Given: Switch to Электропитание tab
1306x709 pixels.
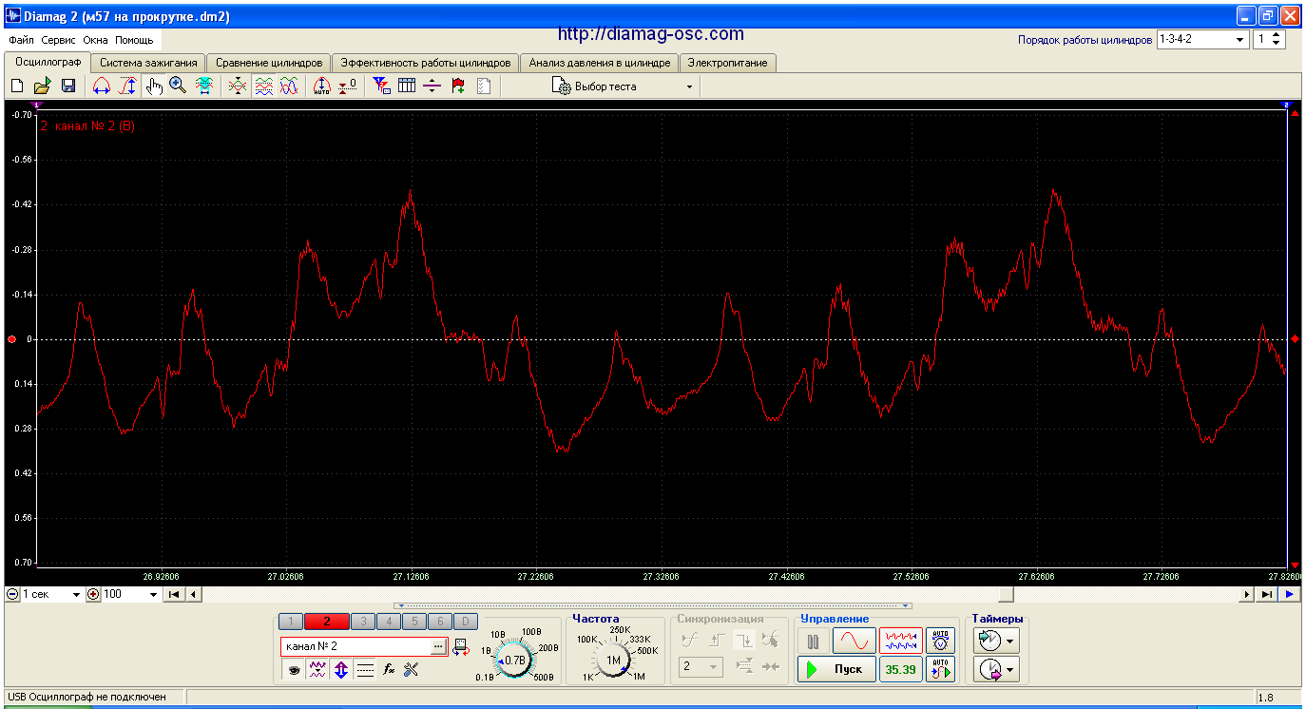Looking at the screenshot, I should 728,63.
